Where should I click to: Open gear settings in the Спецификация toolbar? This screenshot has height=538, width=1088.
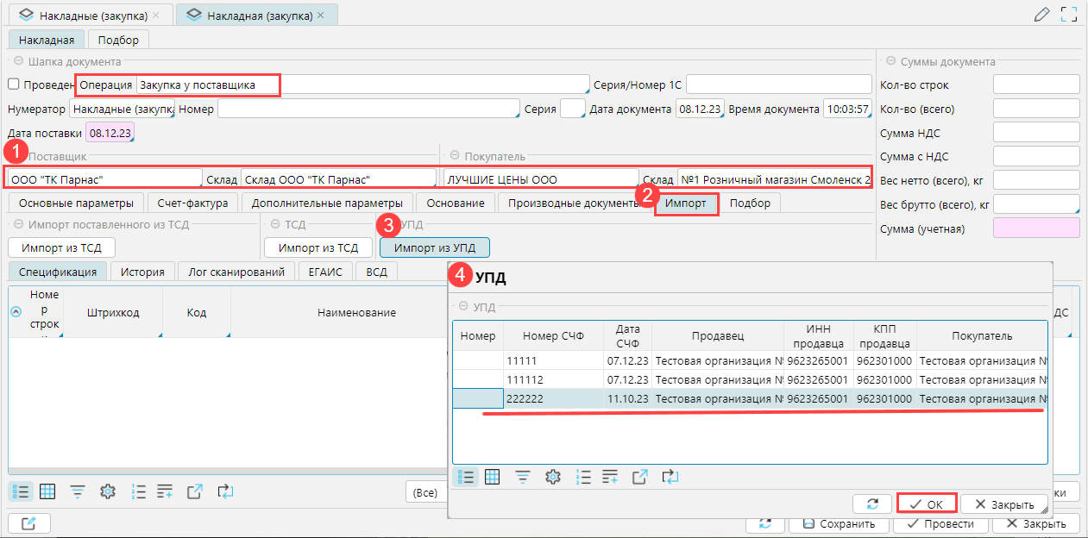click(x=108, y=491)
